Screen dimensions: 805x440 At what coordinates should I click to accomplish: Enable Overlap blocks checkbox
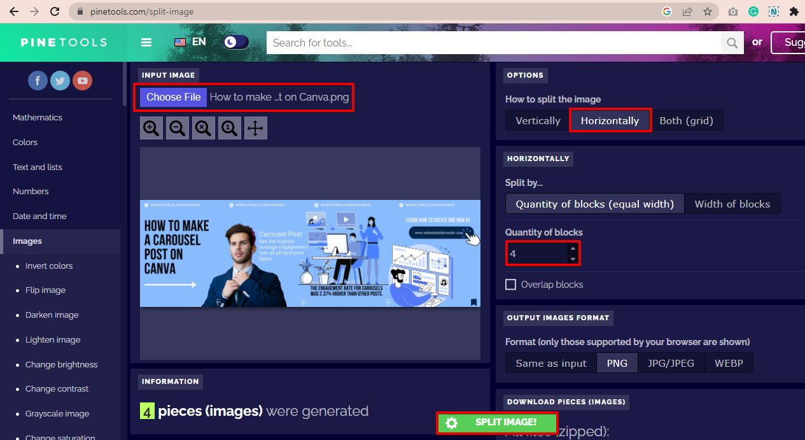(510, 285)
